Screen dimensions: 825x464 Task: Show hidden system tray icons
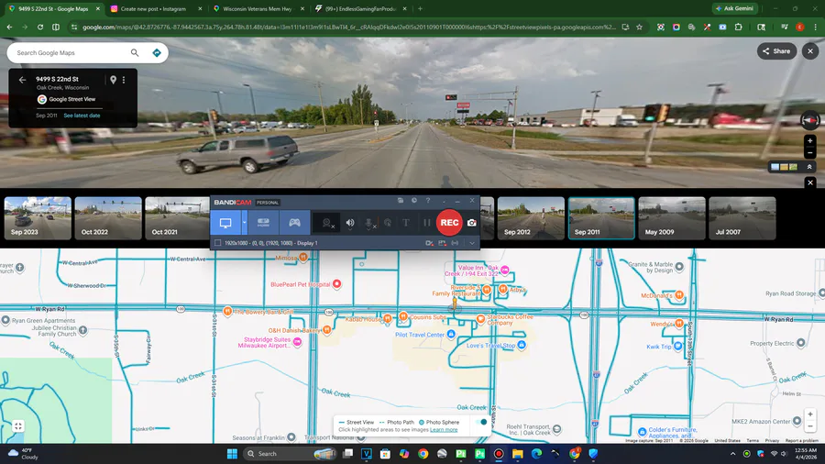(732, 454)
